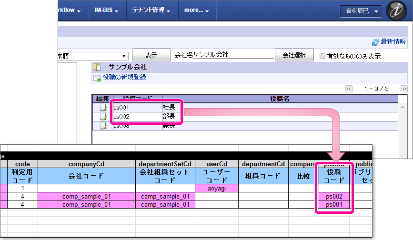Open the 青柳辰巳 user dropdown
This screenshot has width=413, height=240.
(x=361, y=11)
